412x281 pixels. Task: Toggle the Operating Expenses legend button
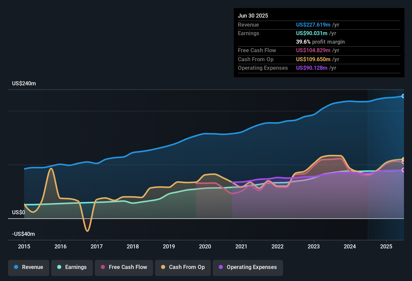(248, 268)
